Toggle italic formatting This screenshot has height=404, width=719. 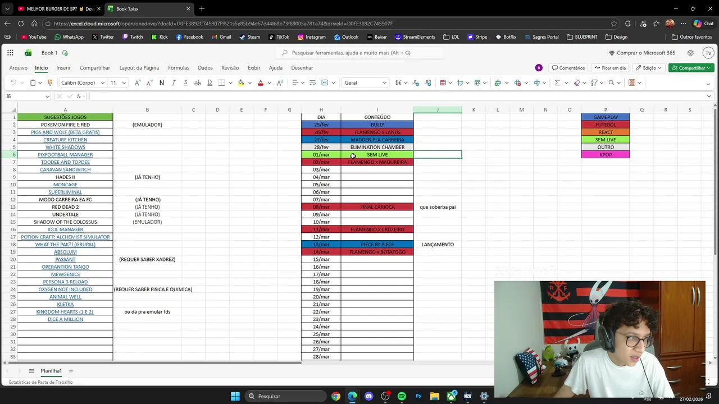coord(174,82)
